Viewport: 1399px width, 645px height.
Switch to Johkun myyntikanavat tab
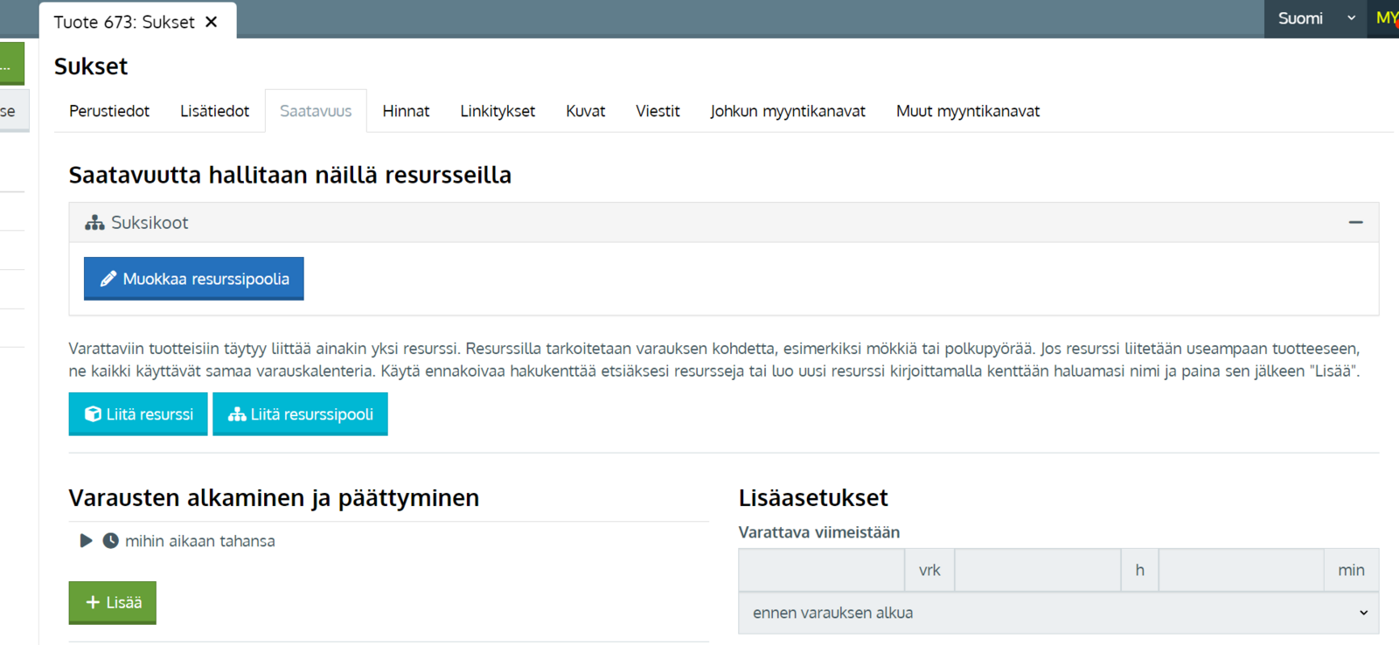787,111
